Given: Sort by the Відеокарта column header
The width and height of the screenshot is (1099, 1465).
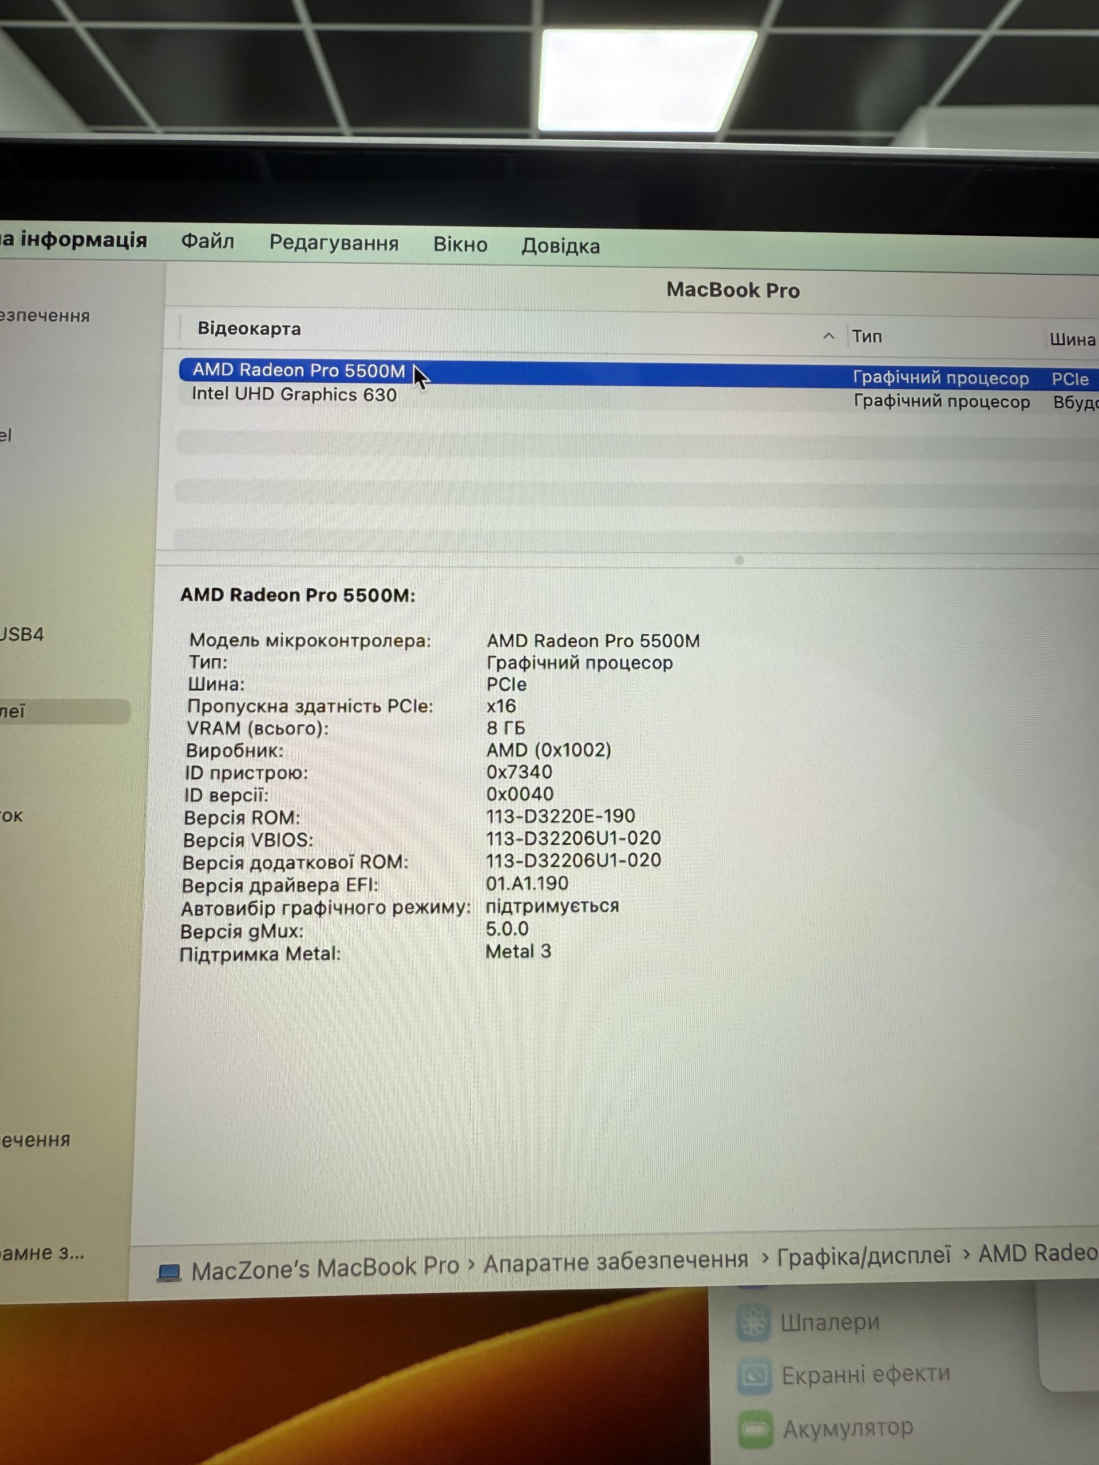Looking at the screenshot, I should pyautogui.click(x=249, y=328).
